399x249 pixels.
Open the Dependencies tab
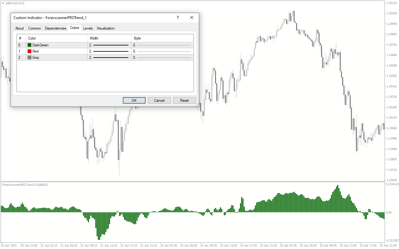pos(55,28)
